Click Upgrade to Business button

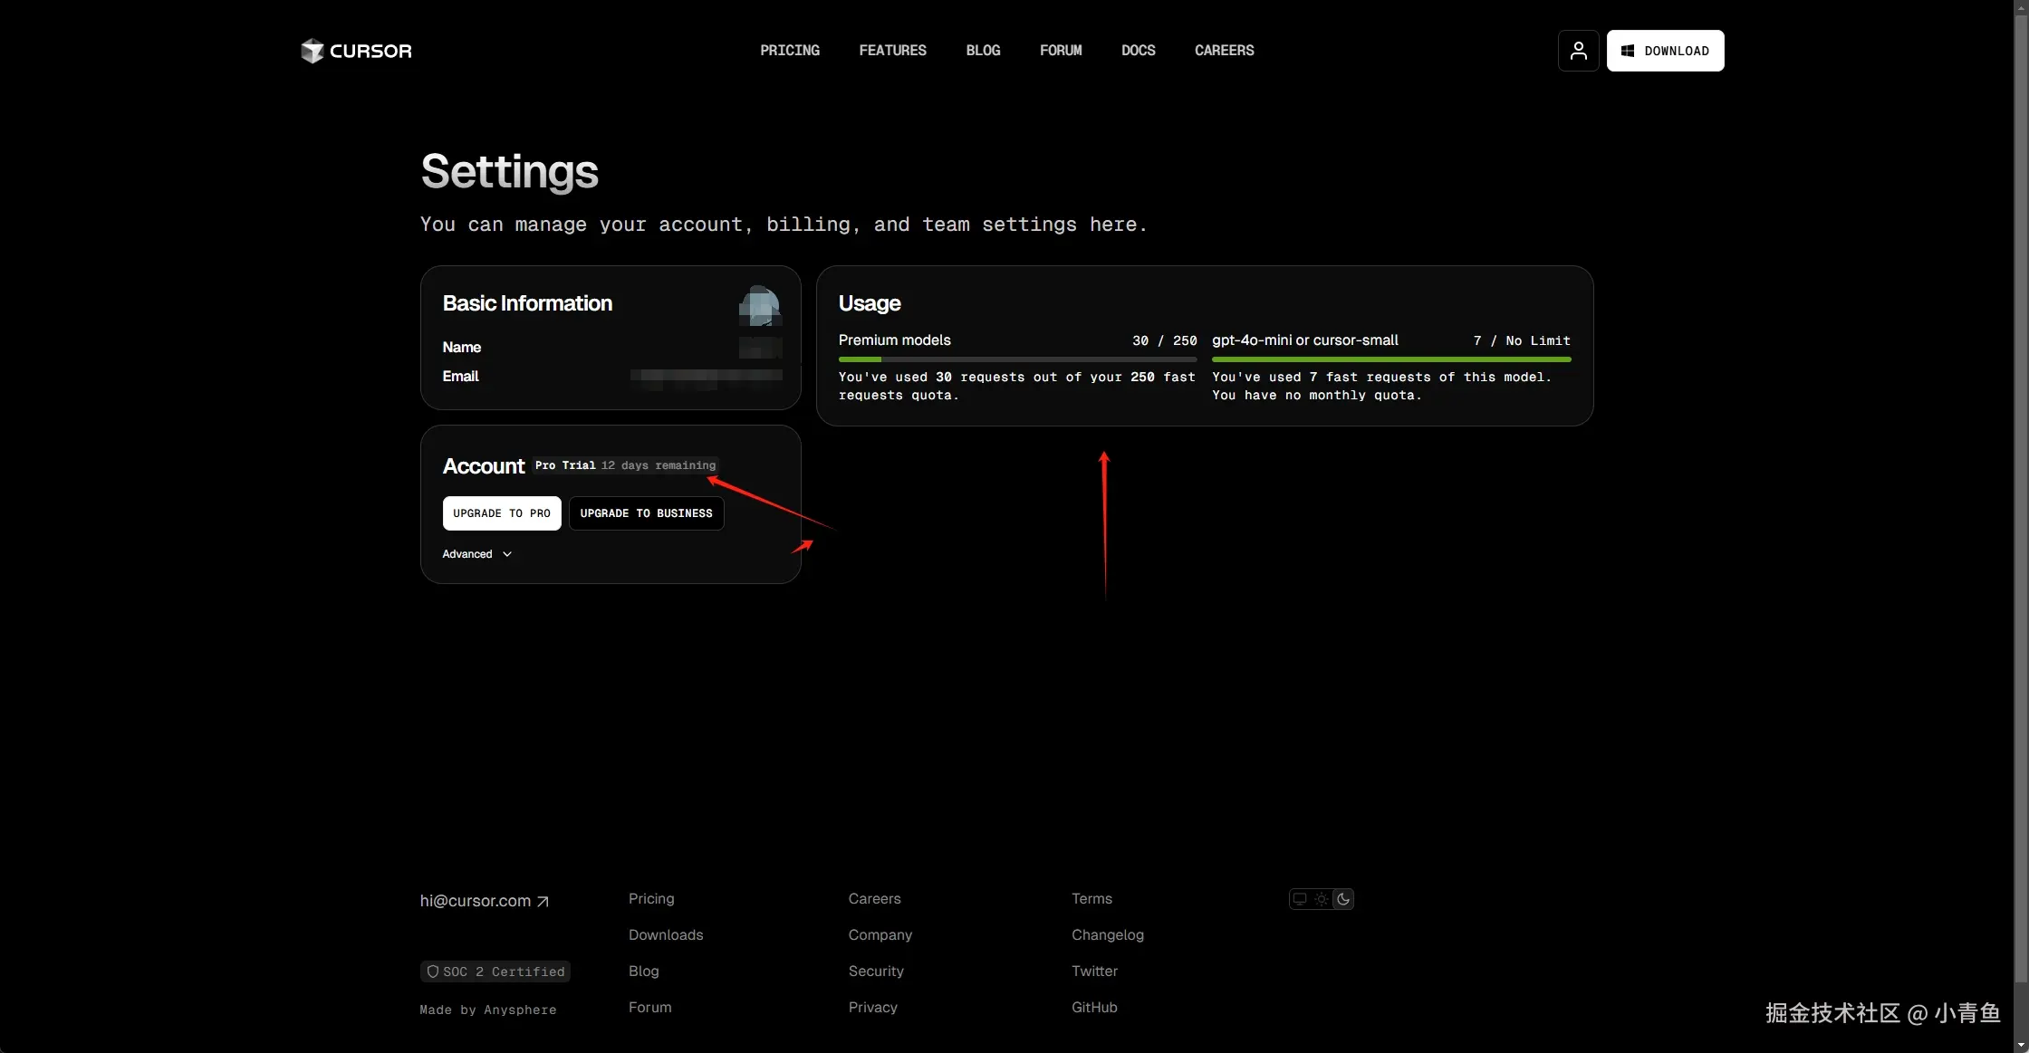click(x=646, y=513)
